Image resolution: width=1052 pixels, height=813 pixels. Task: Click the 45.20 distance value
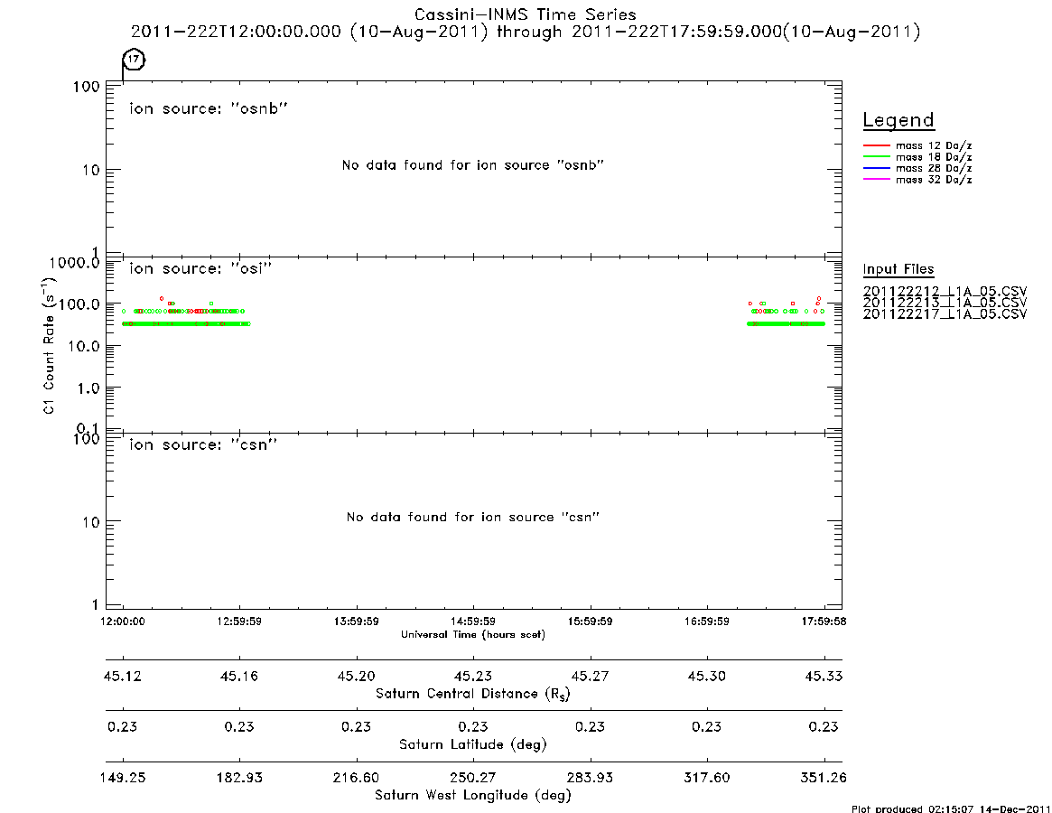[357, 676]
